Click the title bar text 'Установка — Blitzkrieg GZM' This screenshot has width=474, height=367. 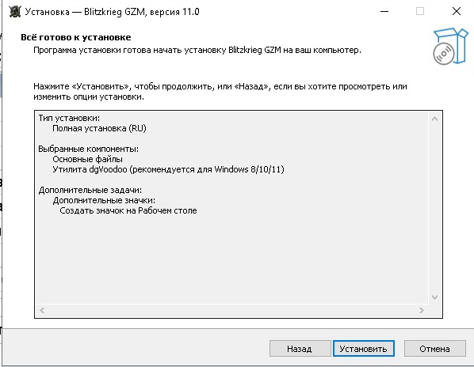pos(85,12)
